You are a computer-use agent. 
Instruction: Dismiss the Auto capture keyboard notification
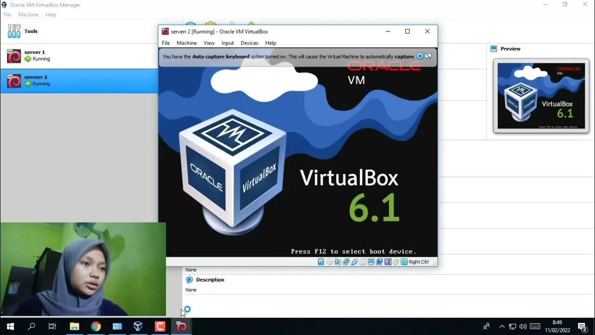pos(420,56)
